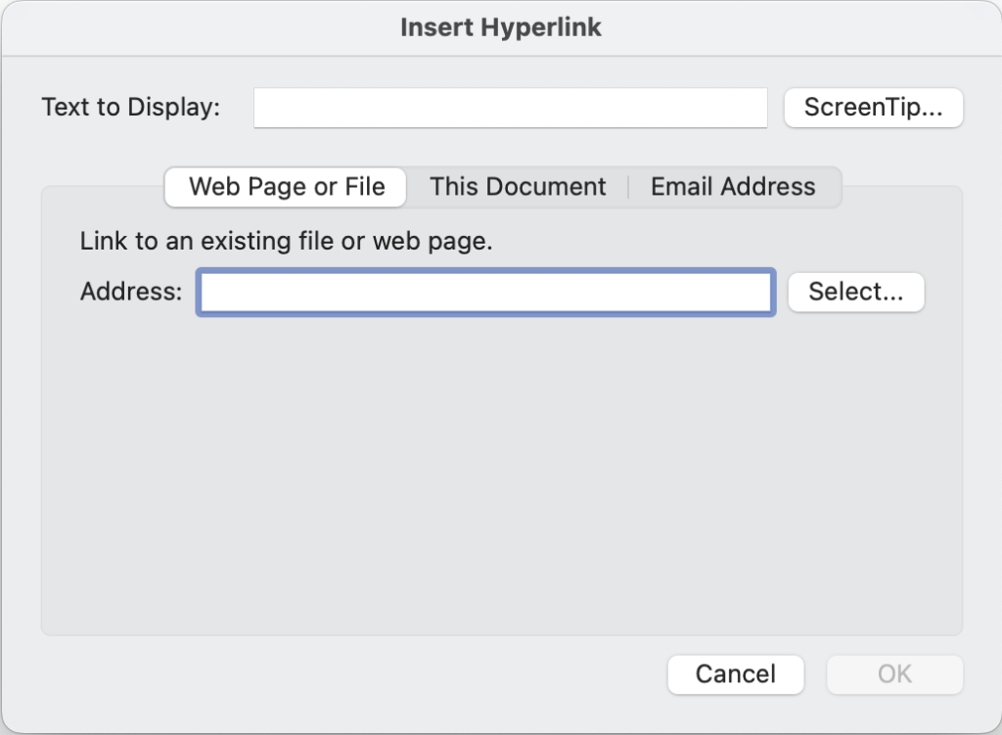Click the Insert Hyperlink window title
The height and width of the screenshot is (735, 1002).
501,27
